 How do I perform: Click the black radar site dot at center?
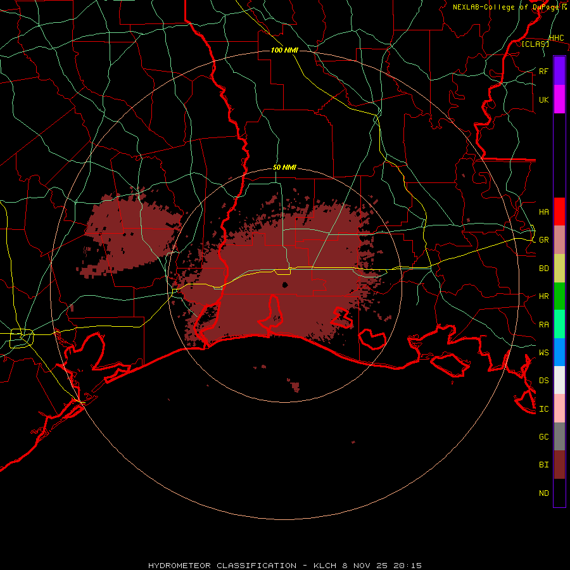(285, 284)
